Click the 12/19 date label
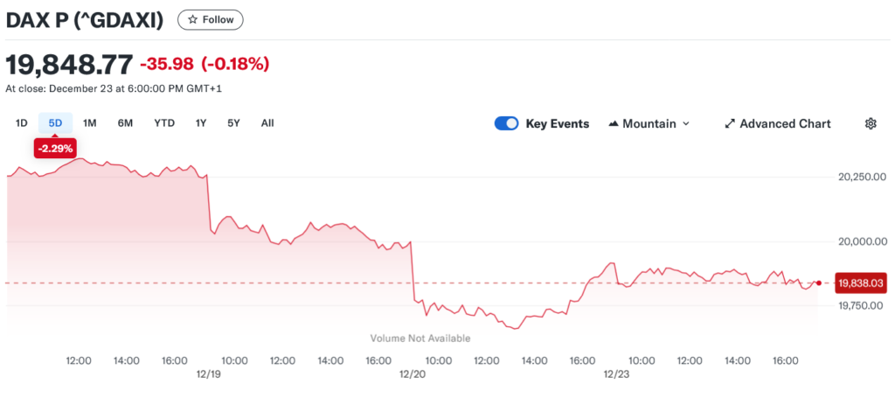The width and height of the screenshot is (895, 398). click(208, 374)
